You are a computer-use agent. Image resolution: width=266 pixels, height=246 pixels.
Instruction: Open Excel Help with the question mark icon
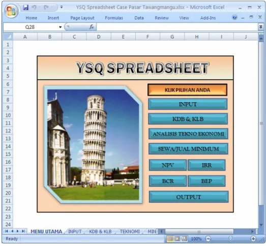[x=234, y=17]
